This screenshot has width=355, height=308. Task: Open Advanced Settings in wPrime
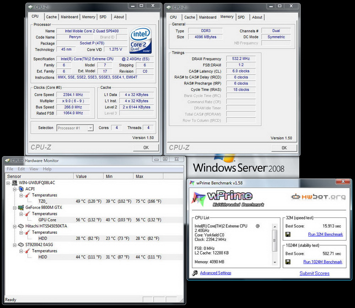[x=215, y=273]
